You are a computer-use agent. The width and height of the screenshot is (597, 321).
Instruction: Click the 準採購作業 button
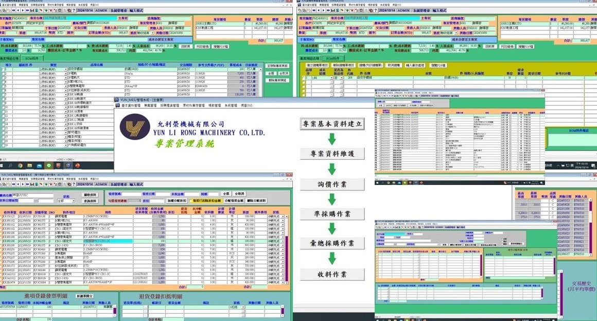332,214
